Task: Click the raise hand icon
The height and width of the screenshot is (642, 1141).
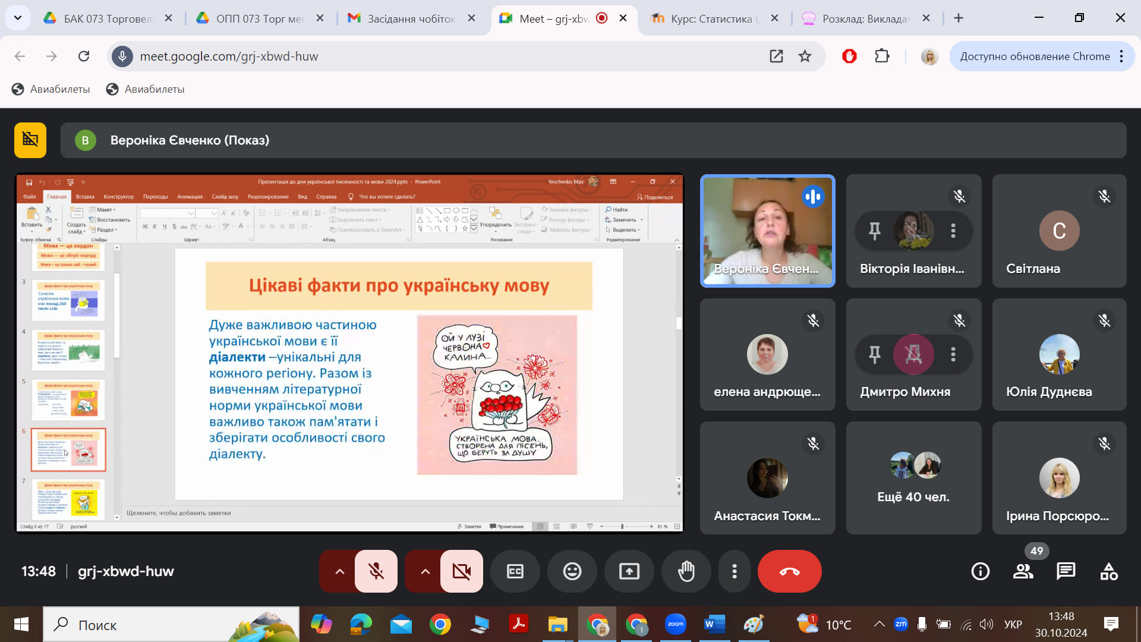Action: tap(686, 571)
